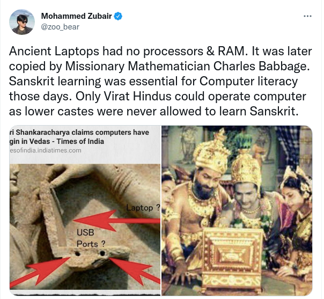Open the @zoo_bear handle link
The width and height of the screenshot is (324, 299).
coord(60,27)
